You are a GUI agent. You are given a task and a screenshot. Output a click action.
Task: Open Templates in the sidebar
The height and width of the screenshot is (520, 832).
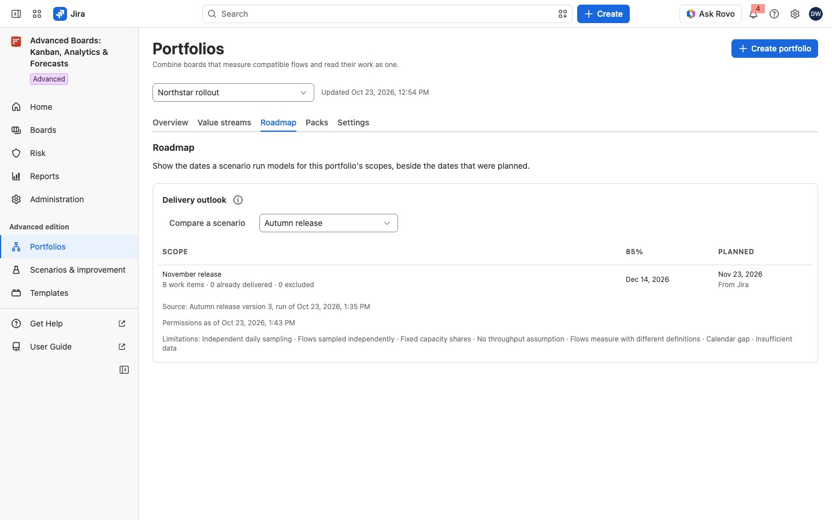pos(69,293)
